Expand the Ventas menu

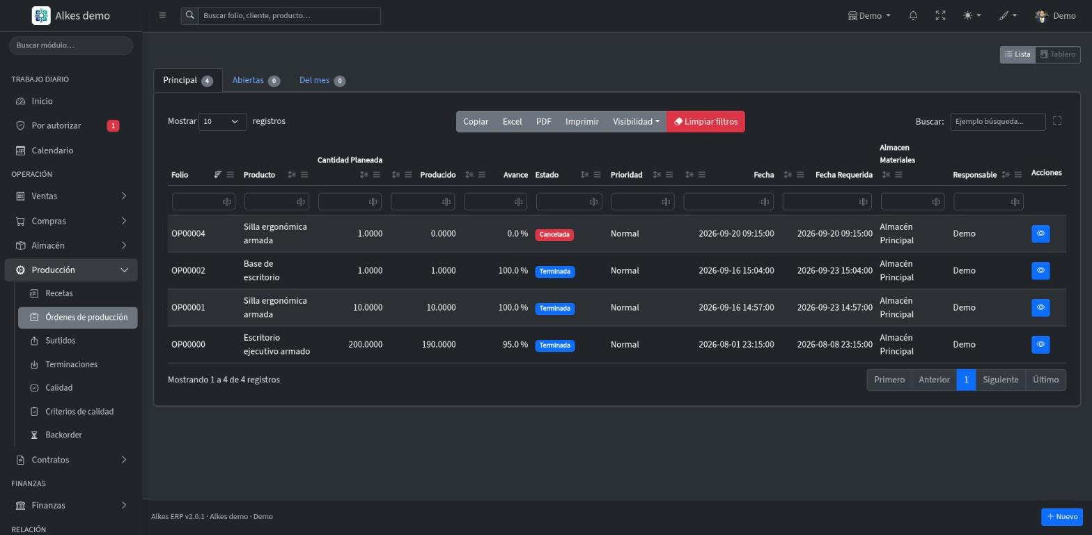coord(71,196)
